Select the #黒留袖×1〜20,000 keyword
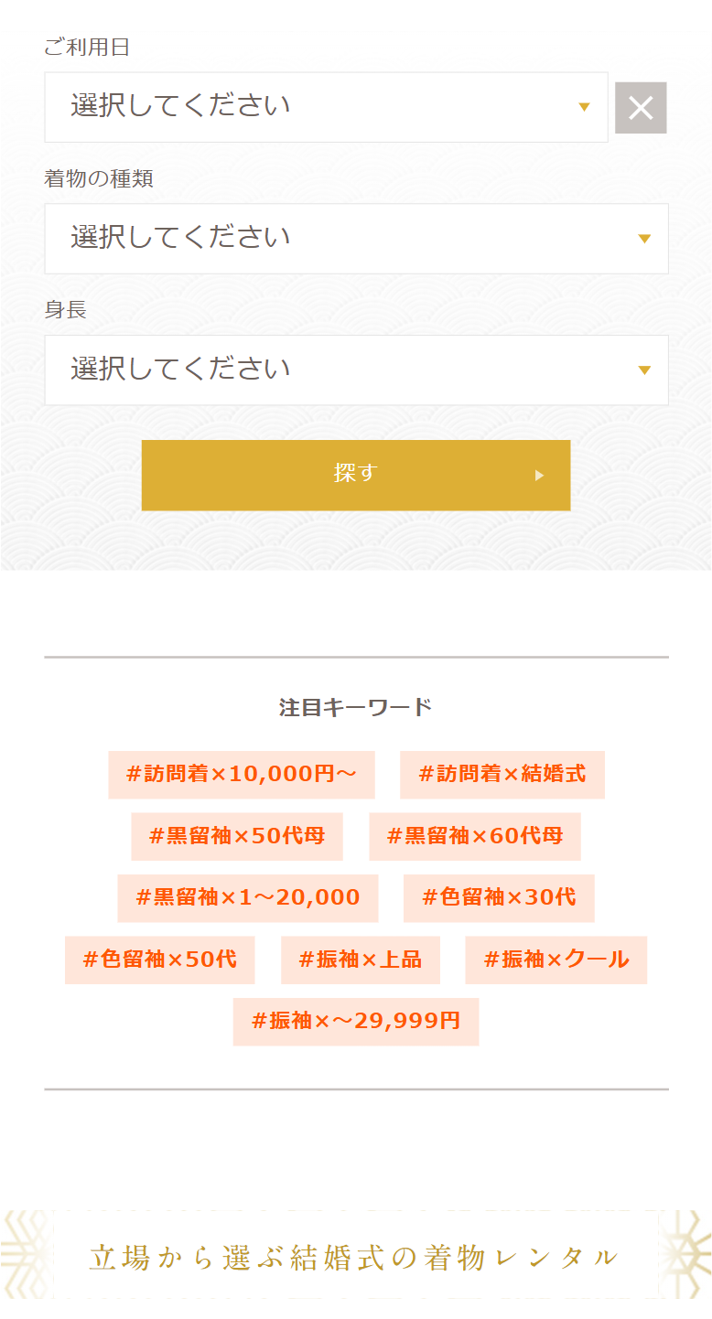This screenshot has height=1319, width=712. 247,897
